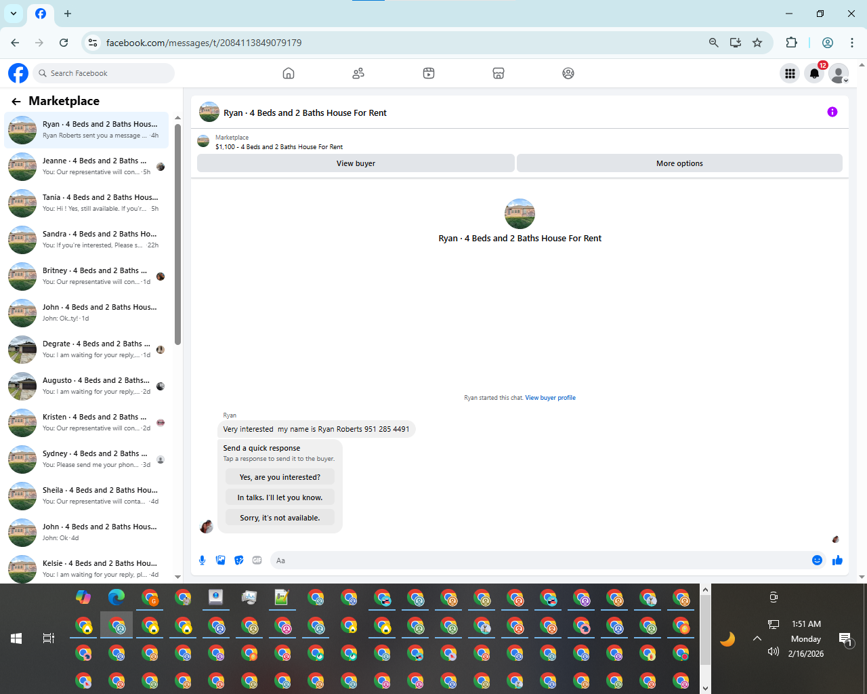Viewport: 867px width, 694px height.
Task: Open account profile avatar dropdown
Action: [839, 73]
